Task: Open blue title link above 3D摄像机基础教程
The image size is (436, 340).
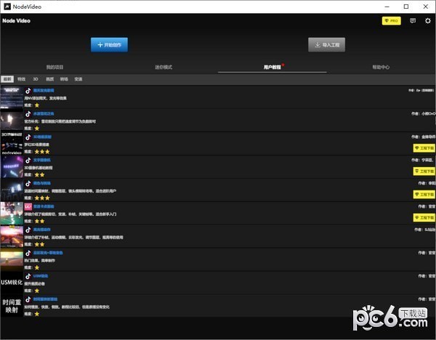Action: tap(42, 160)
